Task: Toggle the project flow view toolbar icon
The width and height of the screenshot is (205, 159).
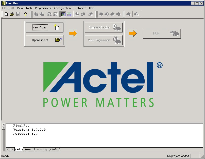Action: 63,14
